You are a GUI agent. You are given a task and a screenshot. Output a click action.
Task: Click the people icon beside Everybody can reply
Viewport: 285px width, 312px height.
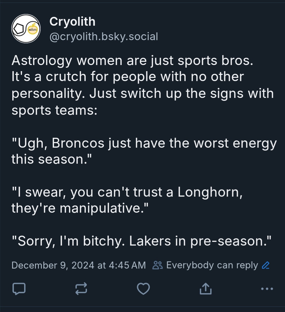[x=157, y=265]
